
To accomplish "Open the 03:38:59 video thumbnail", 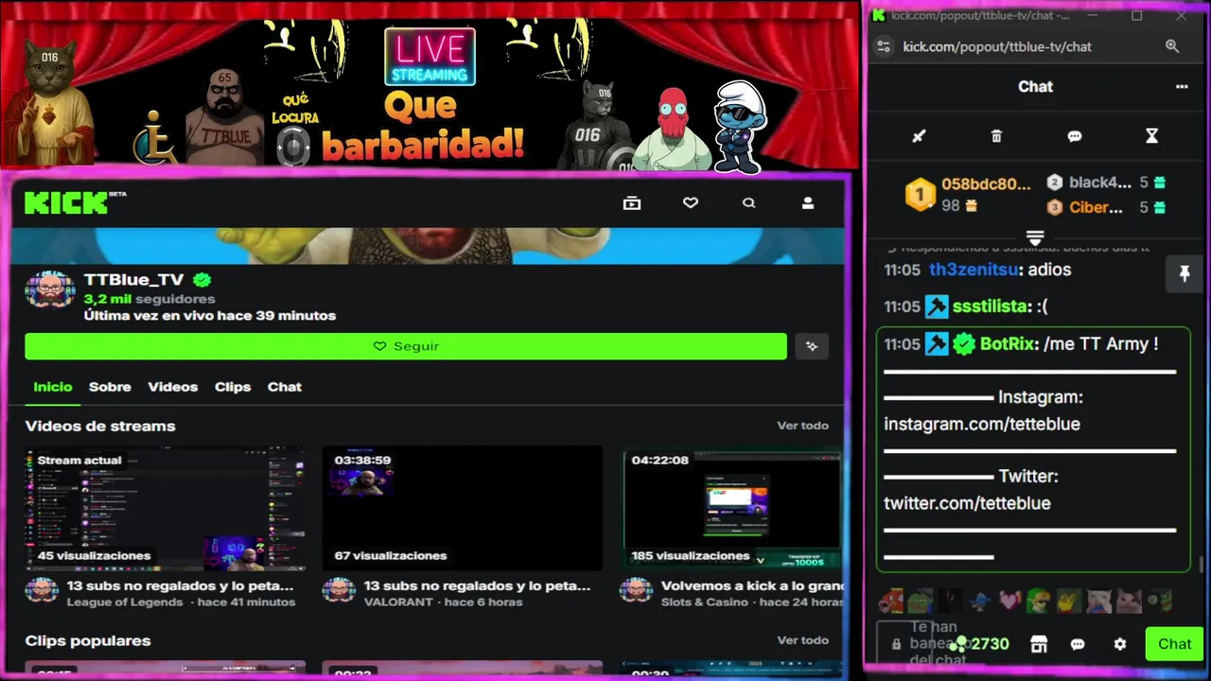I will 463,509.
